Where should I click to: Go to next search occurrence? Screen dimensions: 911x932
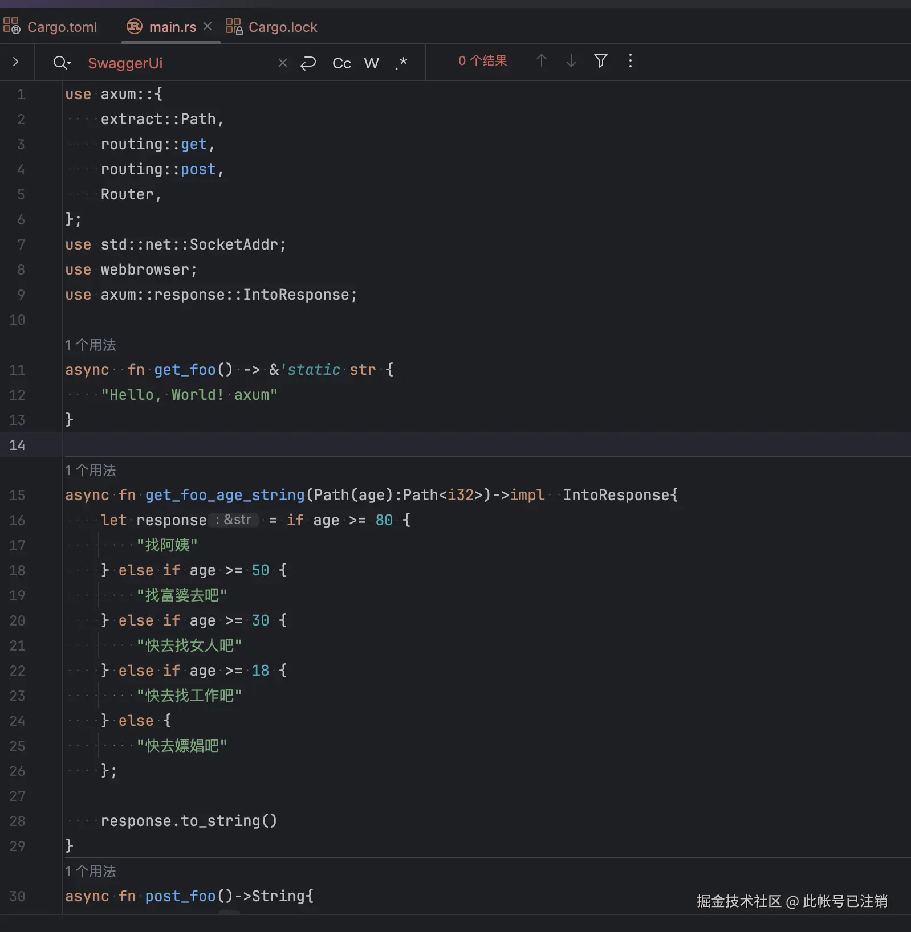tap(571, 61)
